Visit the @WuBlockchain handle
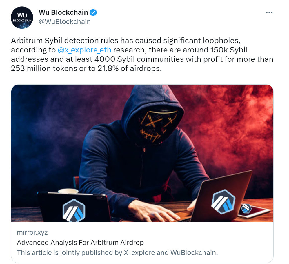Viewport: 289px width, 264px height. tap(65, 22)
